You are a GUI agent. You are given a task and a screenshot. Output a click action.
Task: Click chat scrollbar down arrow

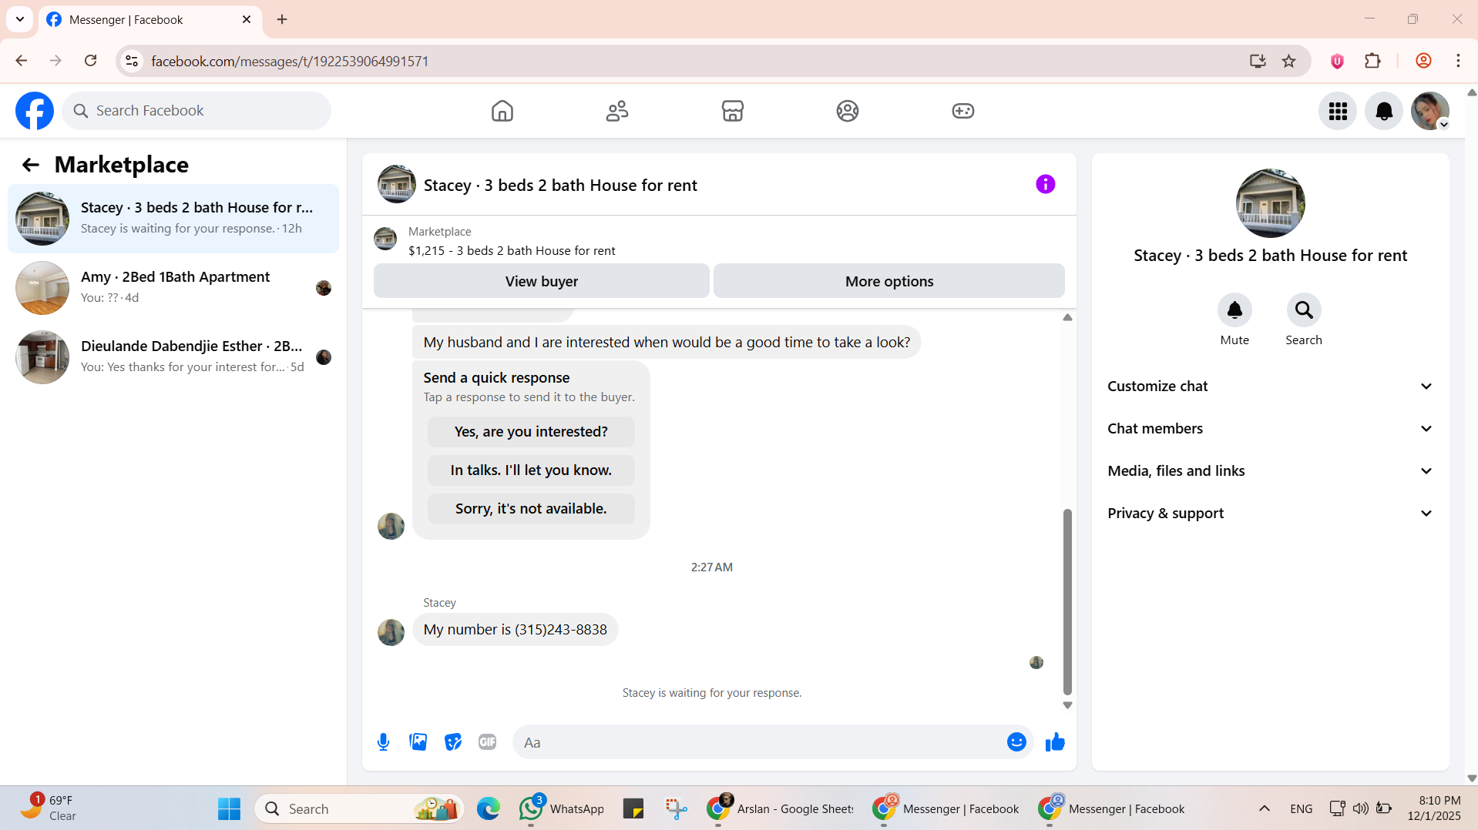pos(1067,705)
